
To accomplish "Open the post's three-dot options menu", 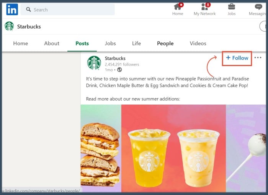I will tap(258, 58).
